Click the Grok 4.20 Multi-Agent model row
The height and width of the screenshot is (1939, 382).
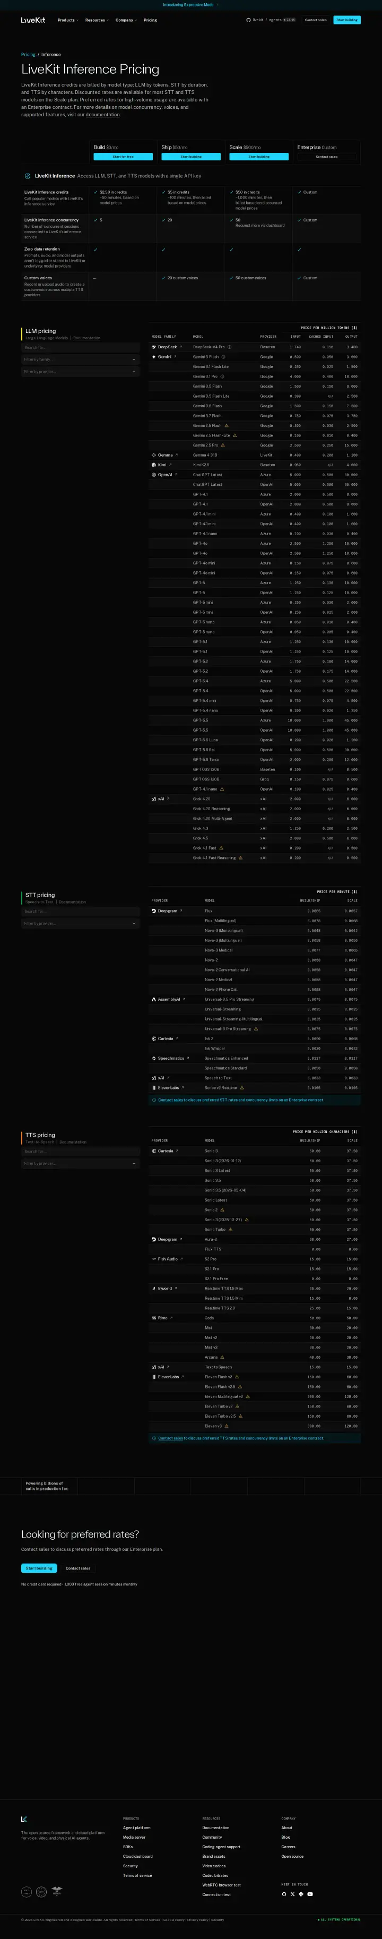254,818
